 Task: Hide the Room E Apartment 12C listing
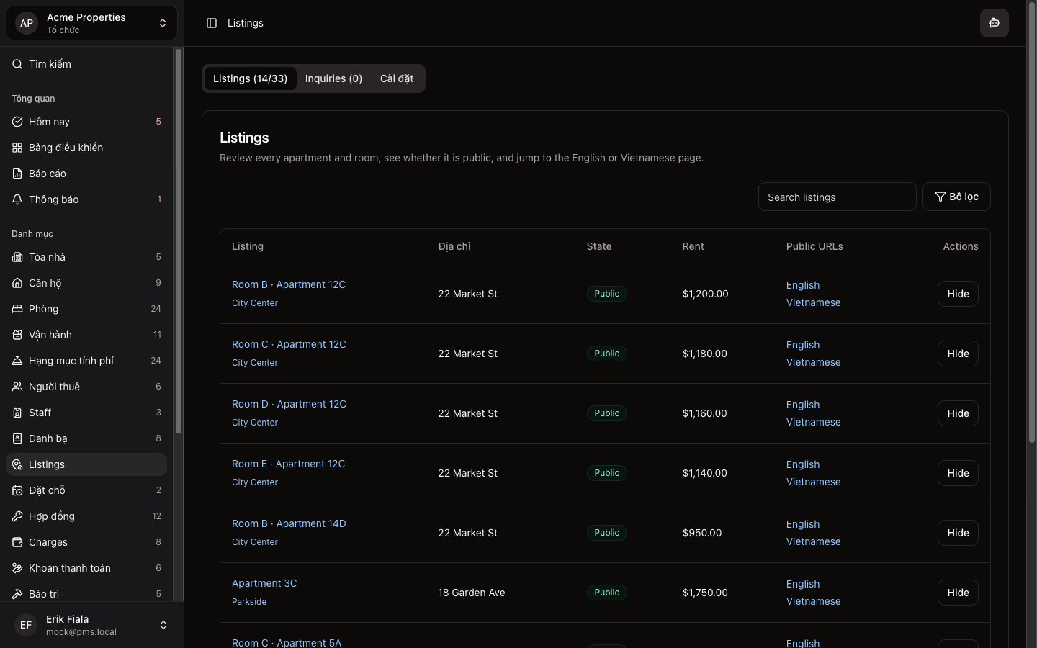coord(957,473)
